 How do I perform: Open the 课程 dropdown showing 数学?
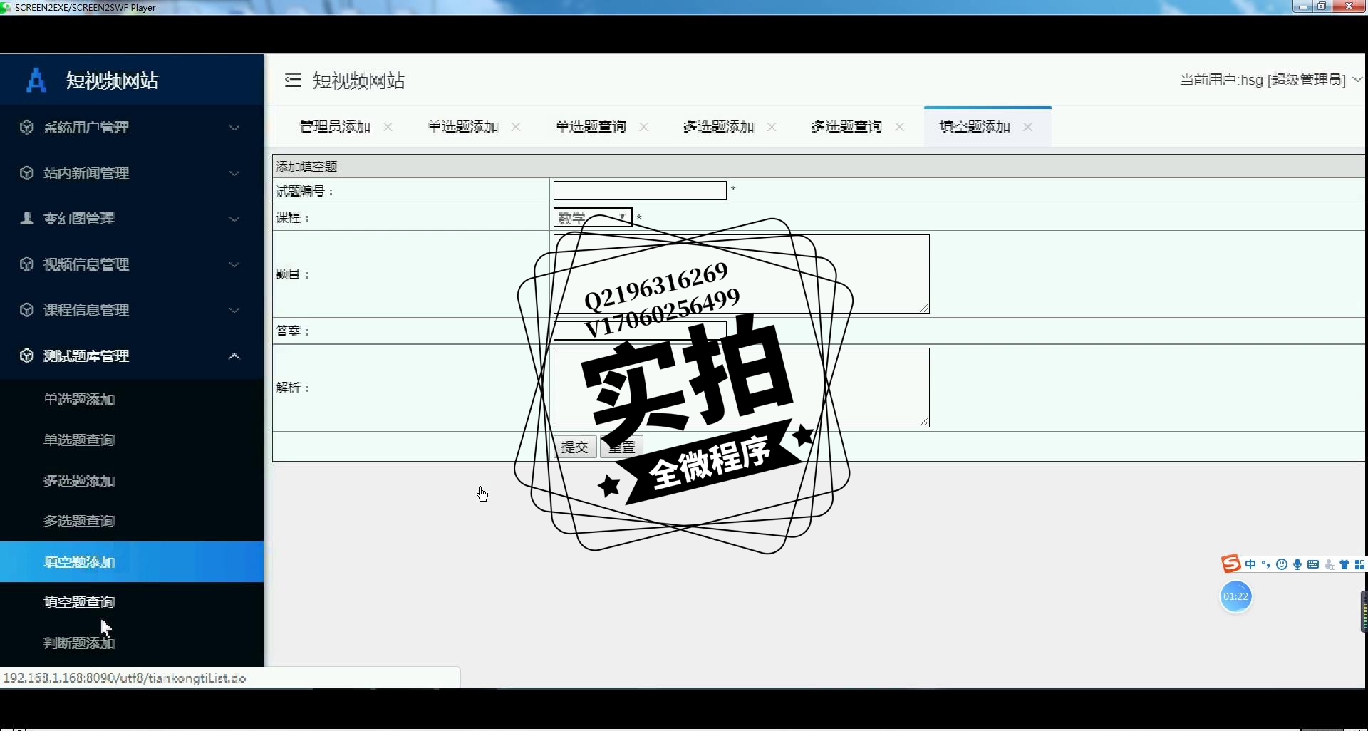(593, 217)
